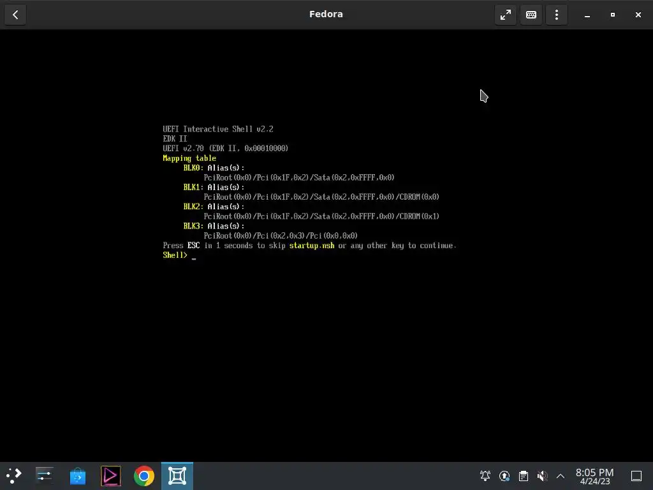653x490 pixels.
Task: Click the BLK3: label
Action: coord(193,226)
